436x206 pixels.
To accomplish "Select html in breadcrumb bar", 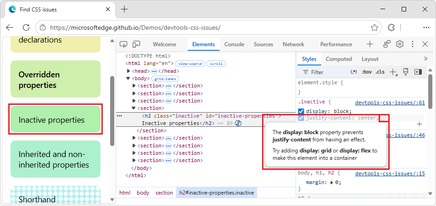I will tap(124, 193).
